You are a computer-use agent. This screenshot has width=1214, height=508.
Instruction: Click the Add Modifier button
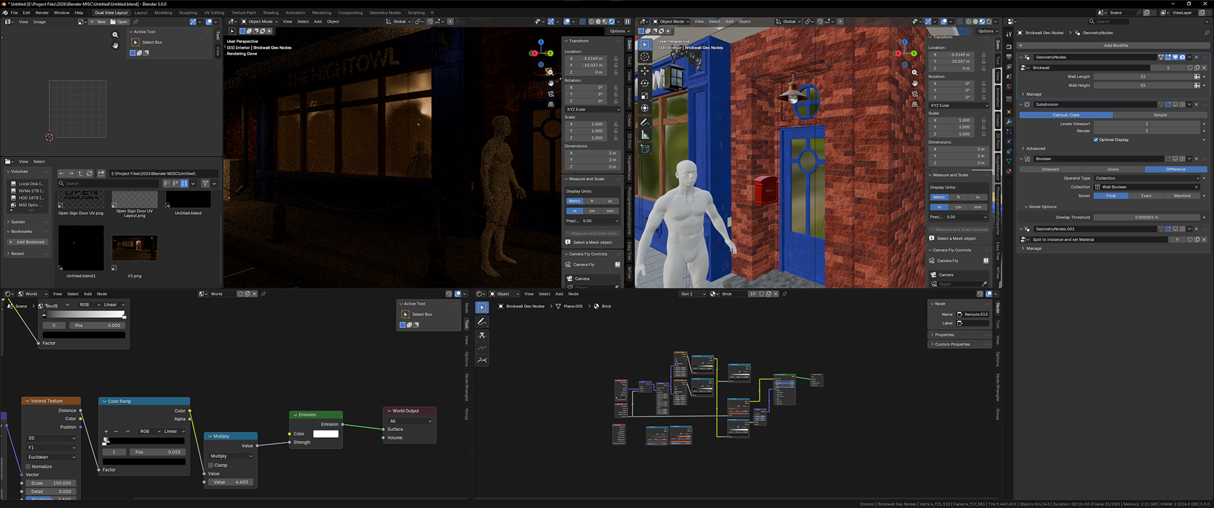[1116, 45]
